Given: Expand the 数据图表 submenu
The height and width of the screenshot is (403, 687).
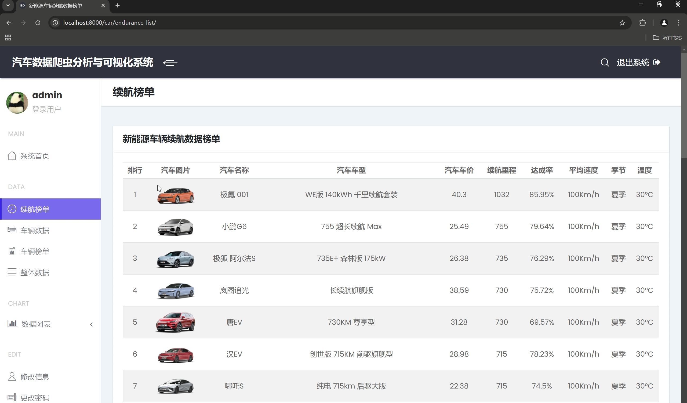Looking at the screenshot, I should point(50,324).
